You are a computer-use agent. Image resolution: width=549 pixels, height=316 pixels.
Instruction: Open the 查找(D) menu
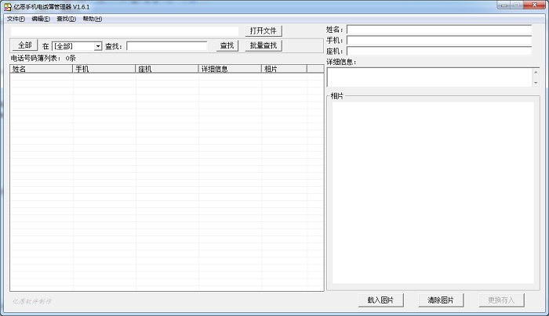click(66, 19)
